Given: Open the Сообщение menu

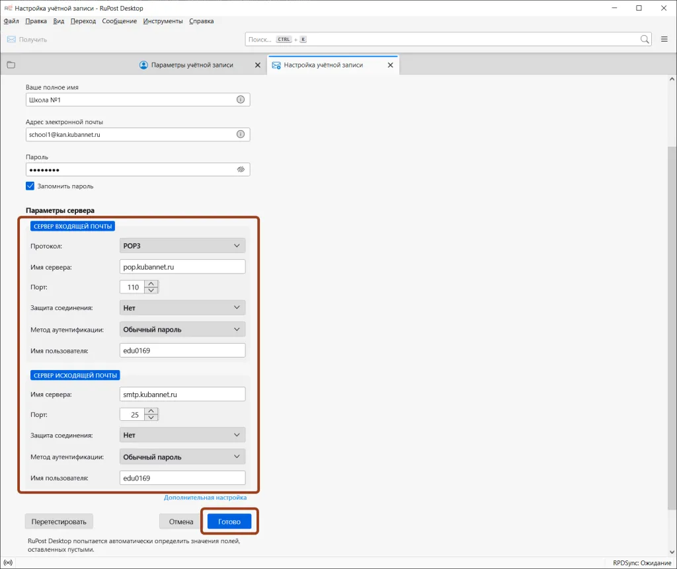Looking at the screenshot, I should click(119, 21).
